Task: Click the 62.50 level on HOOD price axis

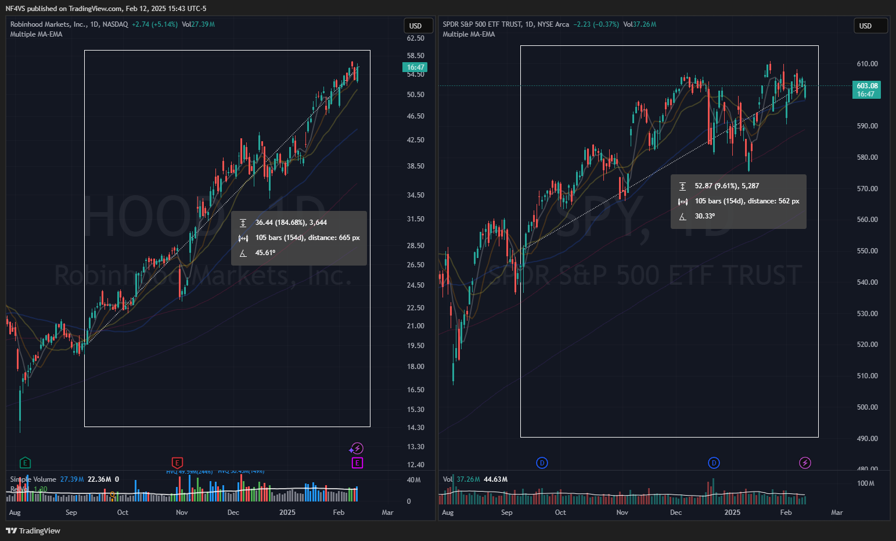Action: click(x=415, y=38)
